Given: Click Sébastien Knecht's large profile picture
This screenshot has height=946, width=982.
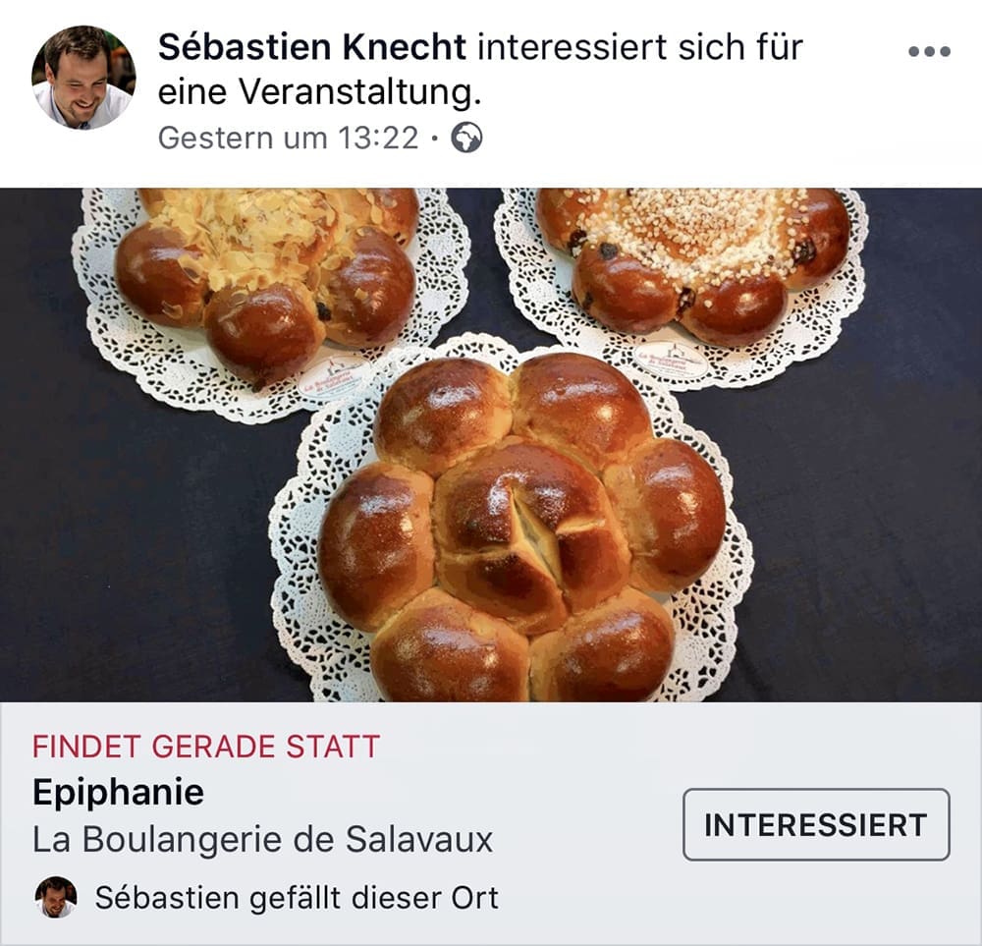Looking at the screenshot, I should 83,77.
